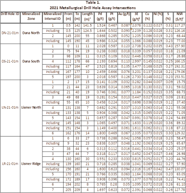This screenshot has width=186, height=193.
Task: Select the NSR value 192.31
Action: (180, 67)
